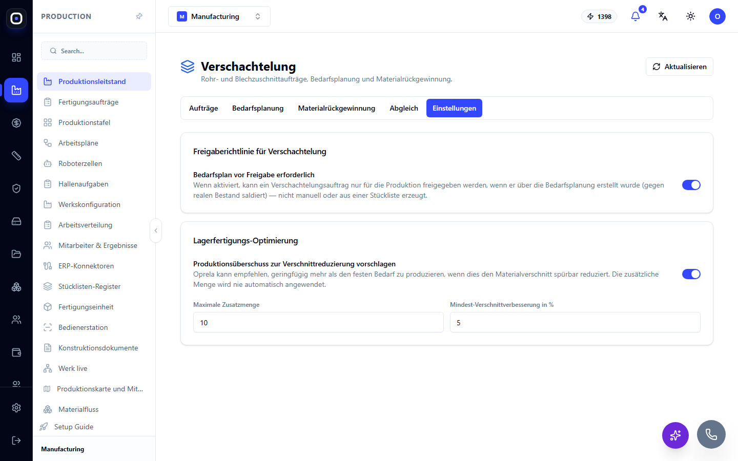
Task: Open the folder icon in left rail
Action: coord(16,254)
